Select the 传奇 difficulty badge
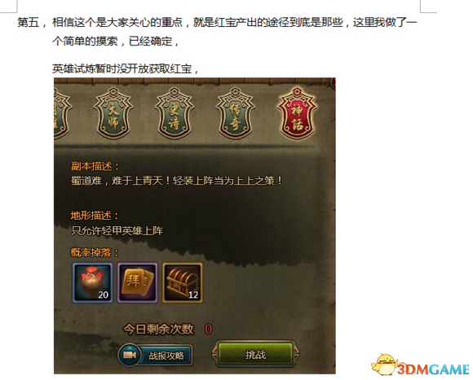This screenshot has width=473, height=380. (x=236, y=113)
